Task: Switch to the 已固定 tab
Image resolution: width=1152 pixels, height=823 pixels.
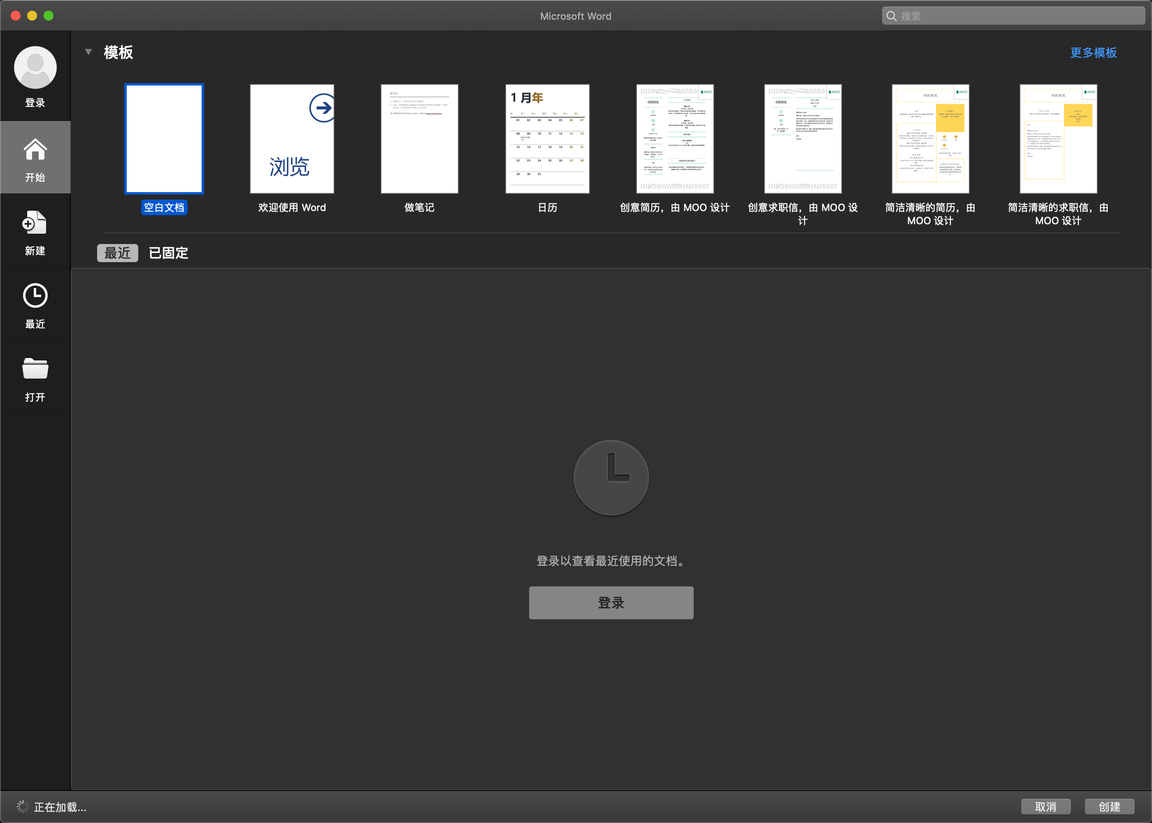Action: pos(168,253)
